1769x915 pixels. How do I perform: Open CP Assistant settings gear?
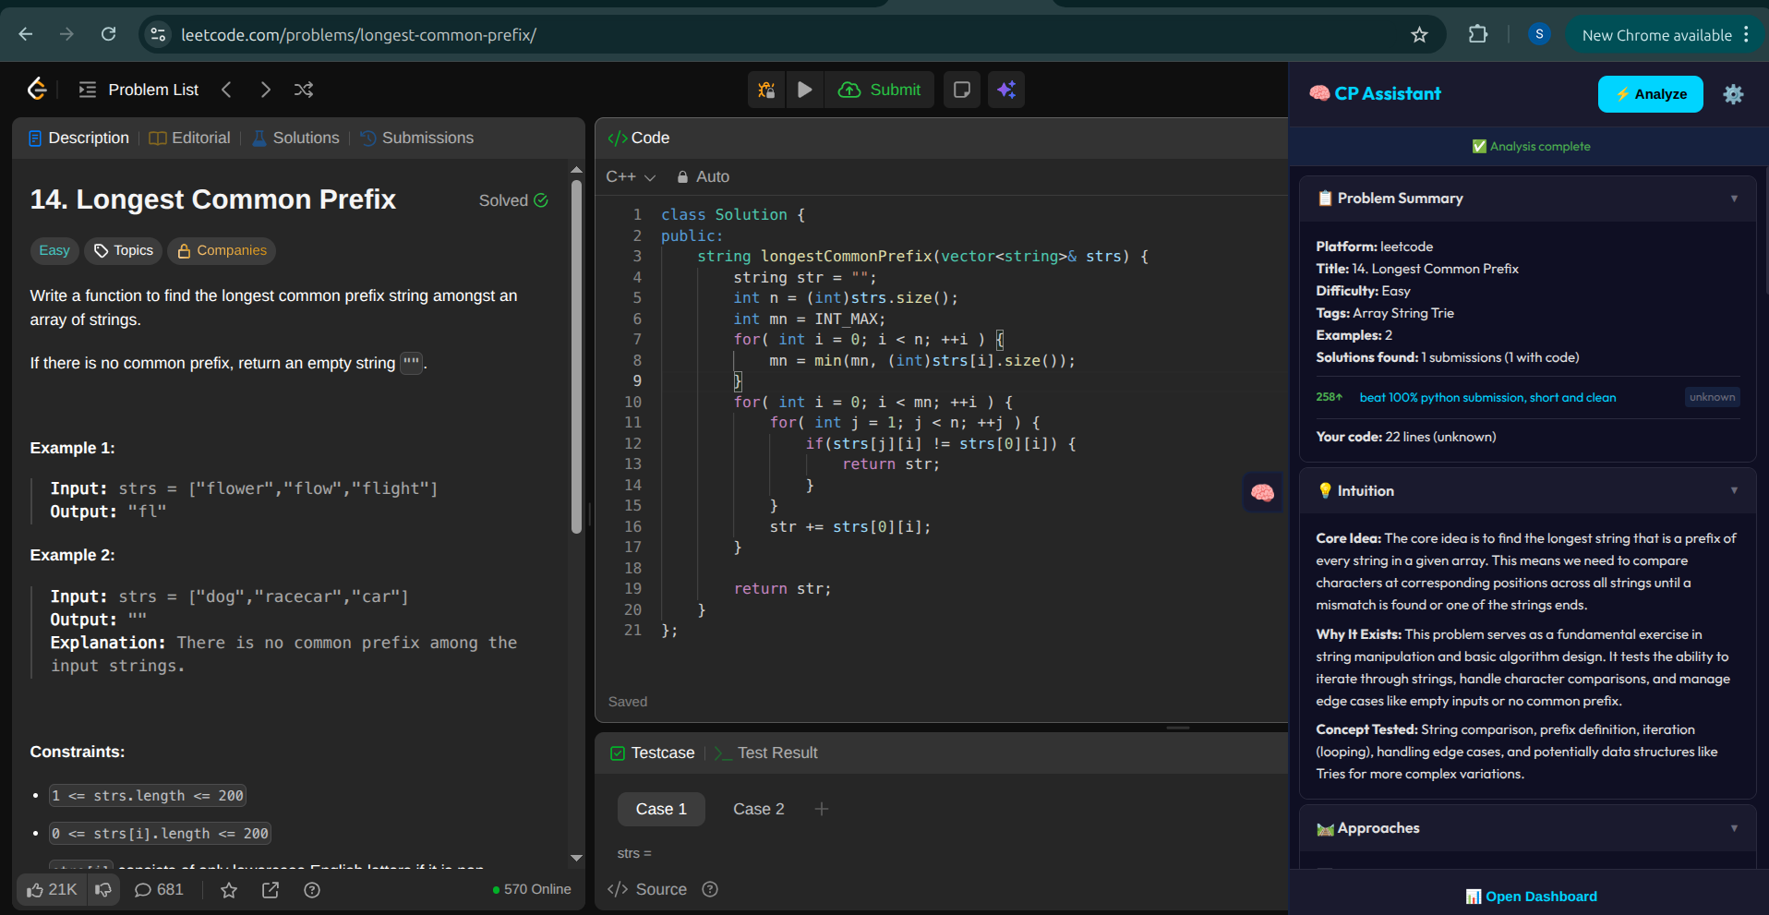coord(1733,94)
